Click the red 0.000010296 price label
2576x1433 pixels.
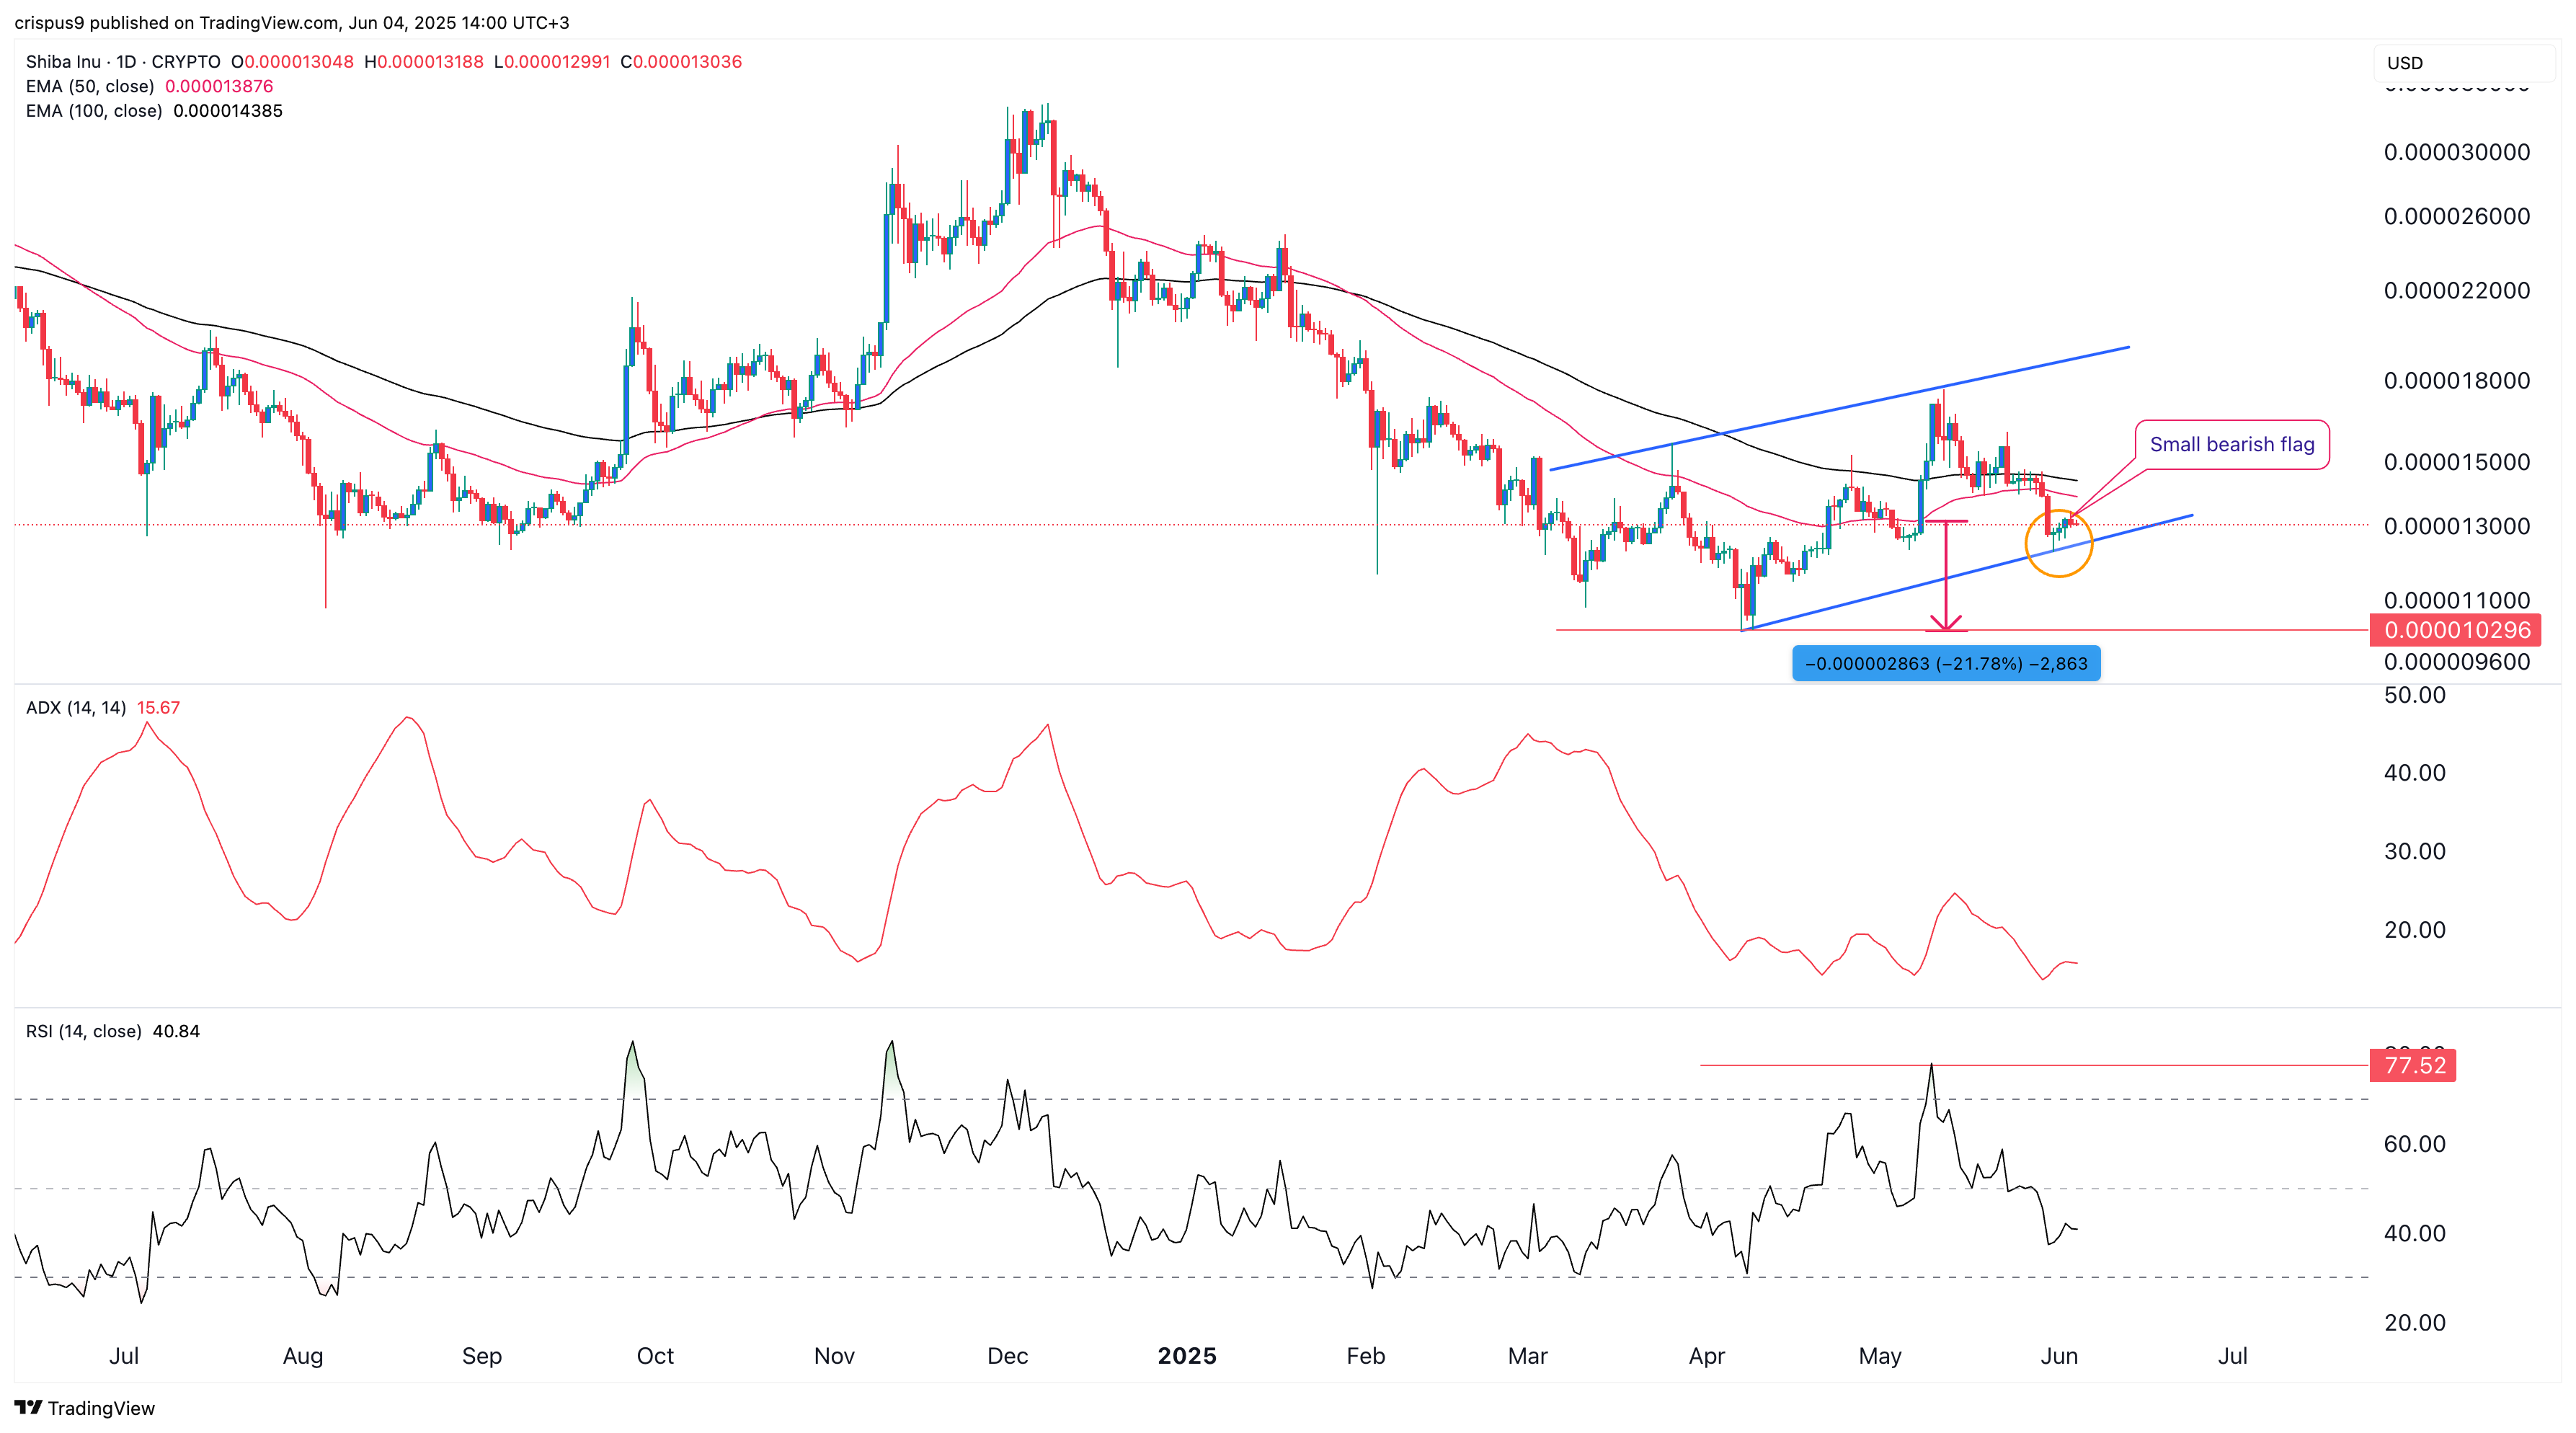(x=2457, y=630)
